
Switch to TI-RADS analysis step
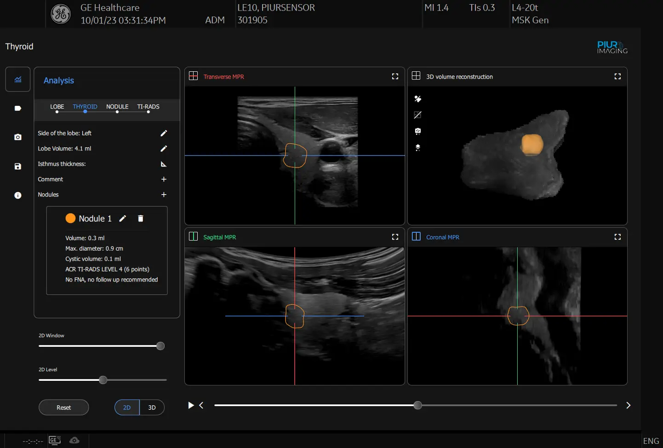click(148, 107)
